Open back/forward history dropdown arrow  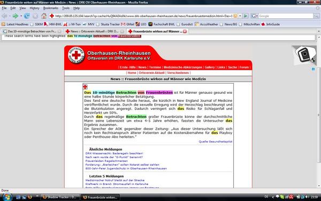tap(21, 16)
